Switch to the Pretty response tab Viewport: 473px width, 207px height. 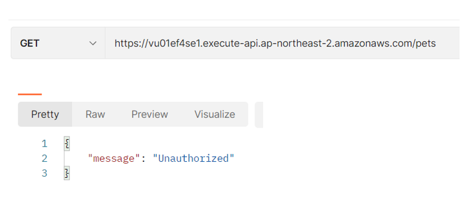tap(45, 114)
